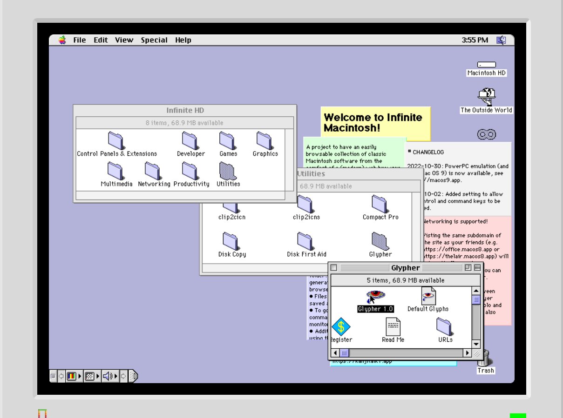Click Glypher window horizontal scroll right arrow
Image resolution: width=563 pixels, height=418 pixels.
[468, 353]
